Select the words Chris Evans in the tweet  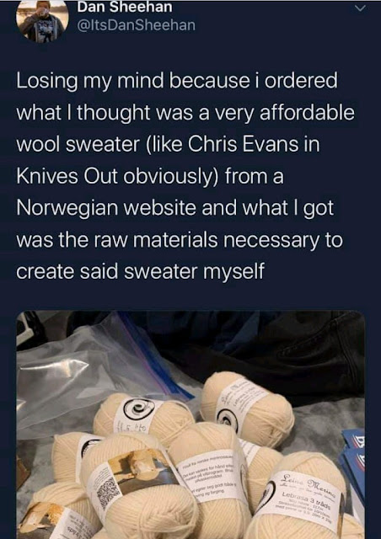point(247,144)
